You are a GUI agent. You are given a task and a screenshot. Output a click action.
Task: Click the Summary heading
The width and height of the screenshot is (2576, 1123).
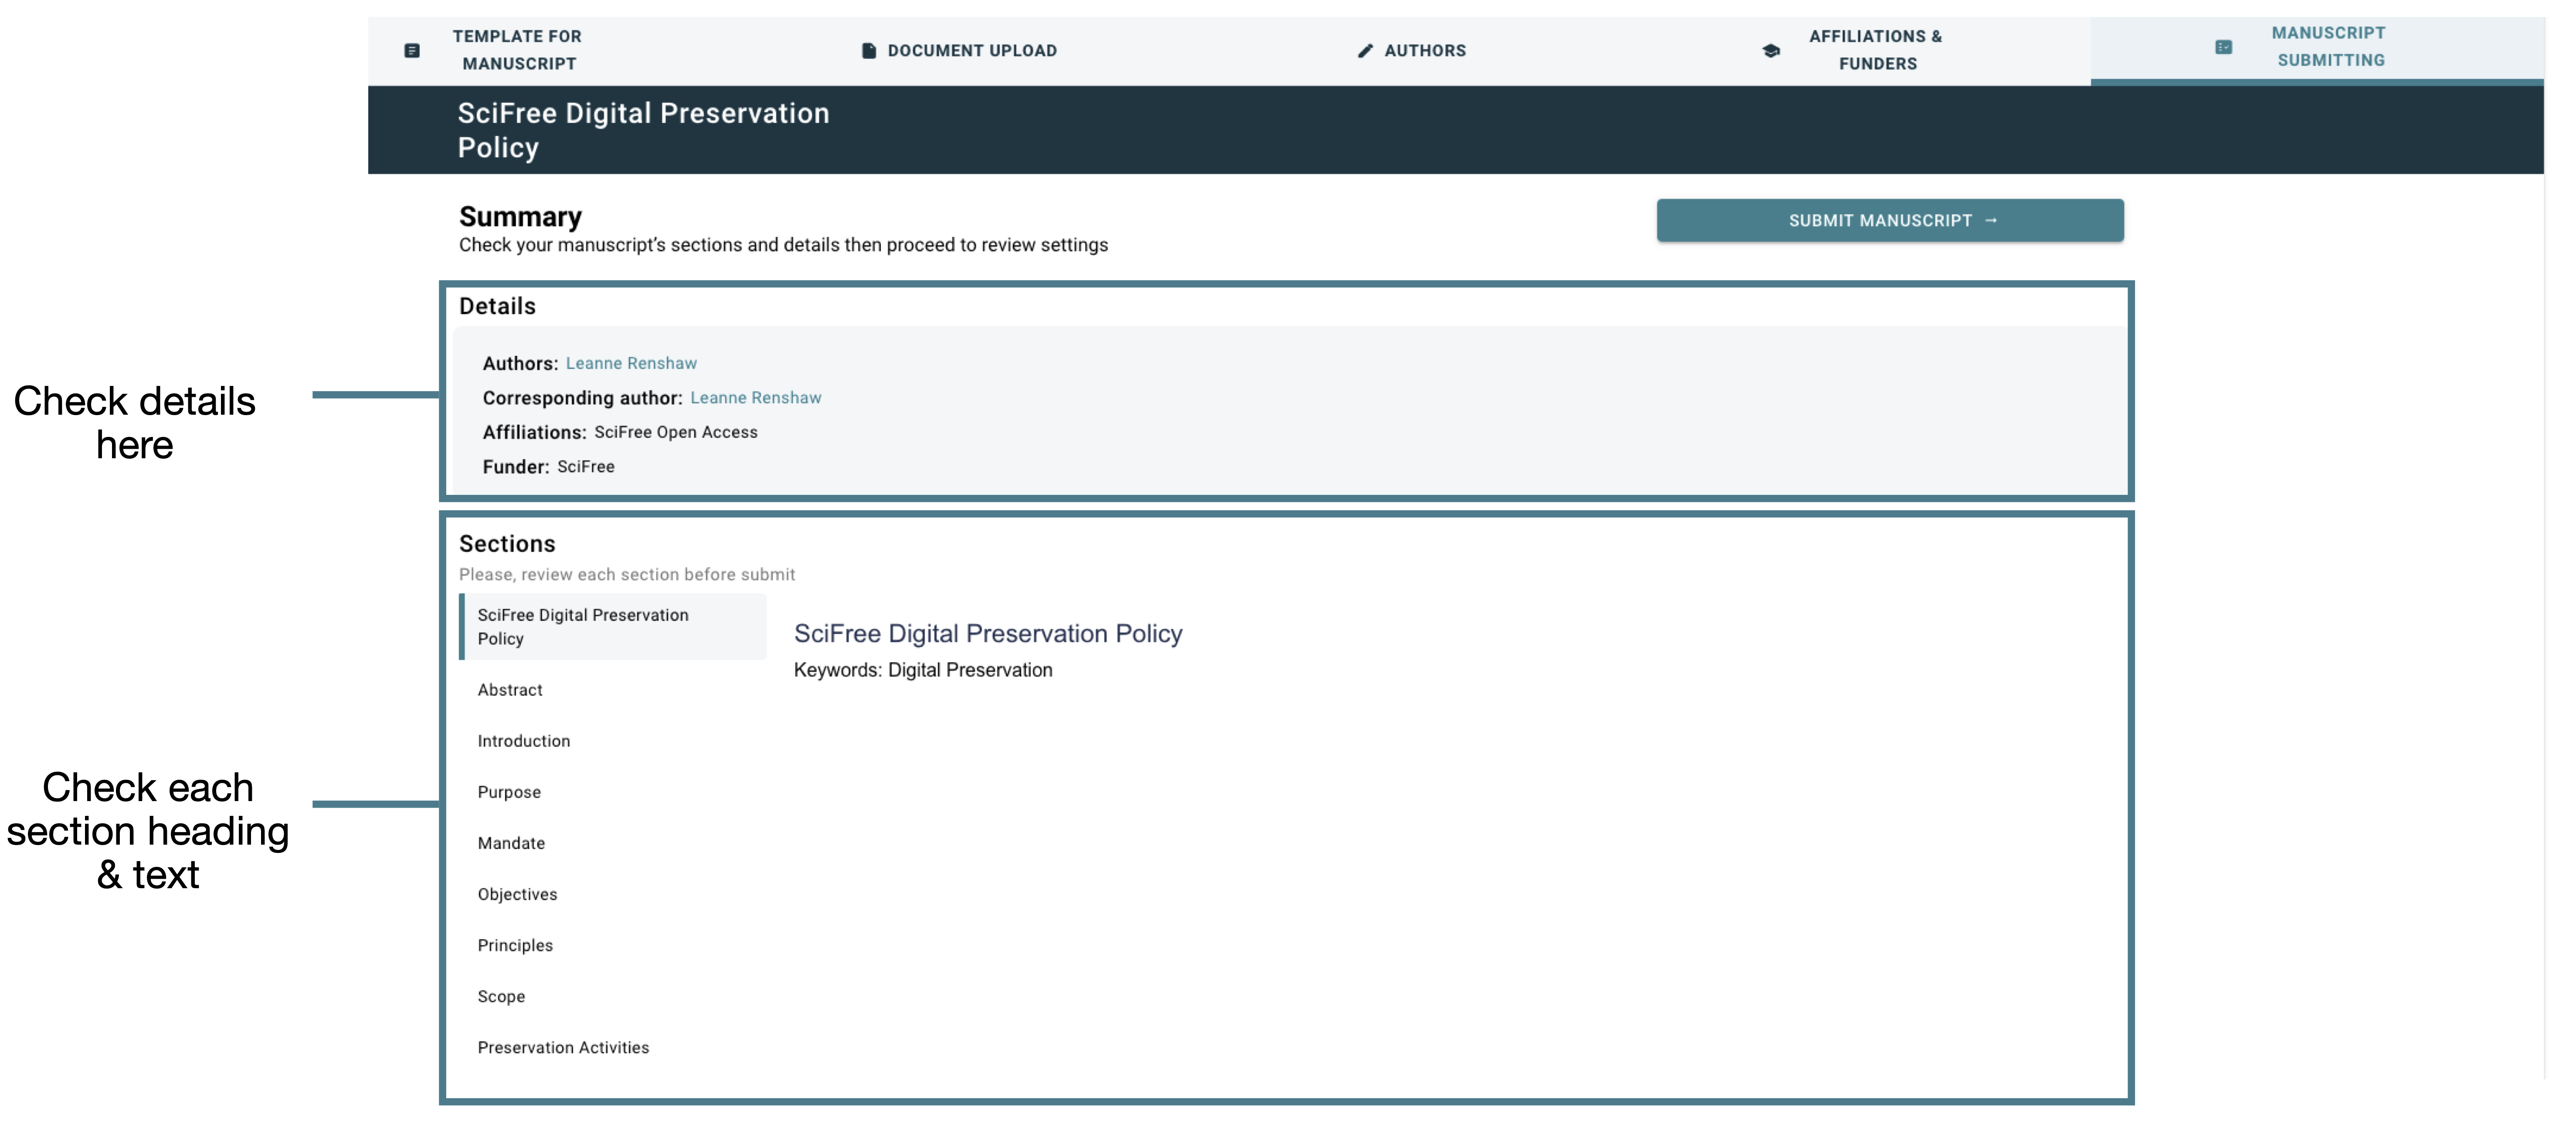point(520,216)
